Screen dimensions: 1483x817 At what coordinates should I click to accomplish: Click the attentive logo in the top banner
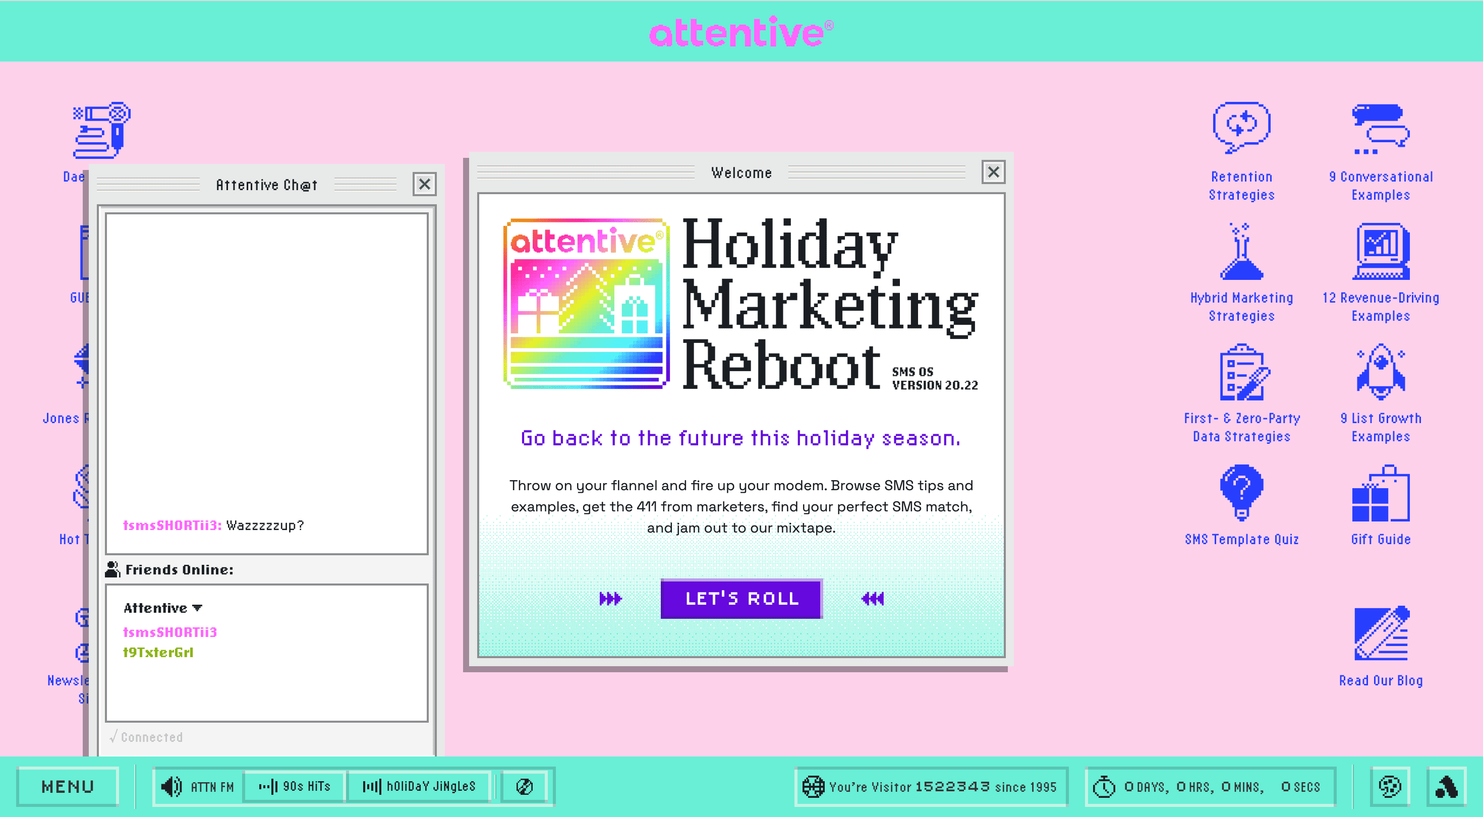tap(741, 32)
